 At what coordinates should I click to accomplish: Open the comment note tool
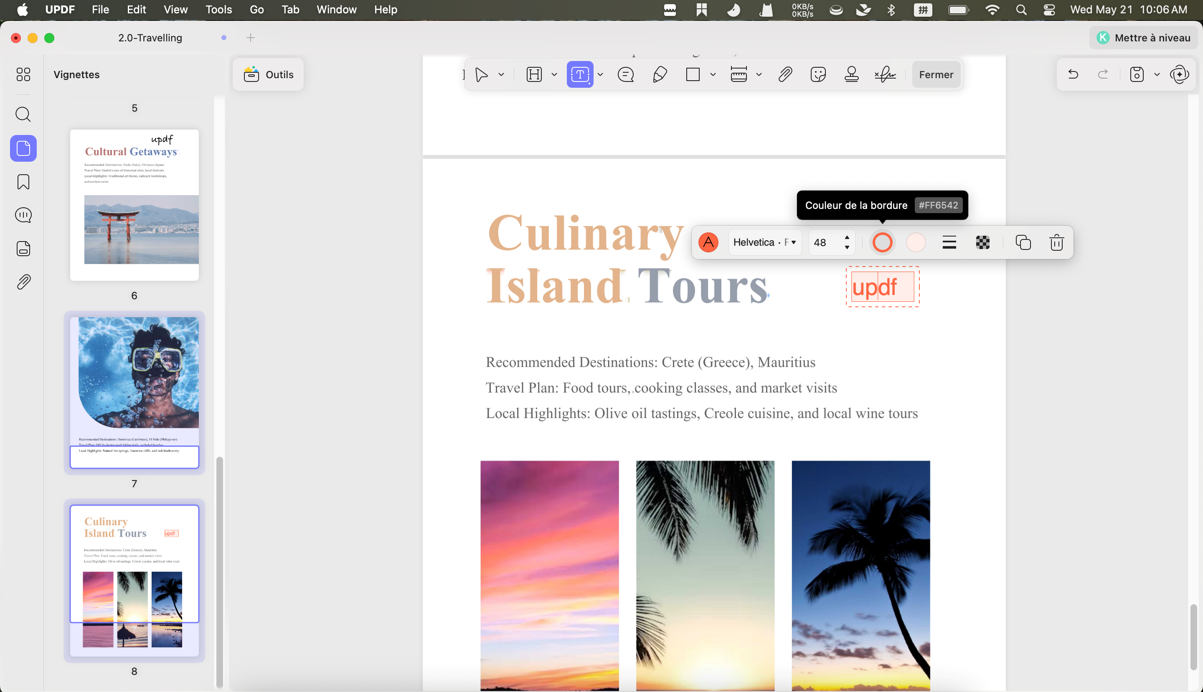coord(625,75)
